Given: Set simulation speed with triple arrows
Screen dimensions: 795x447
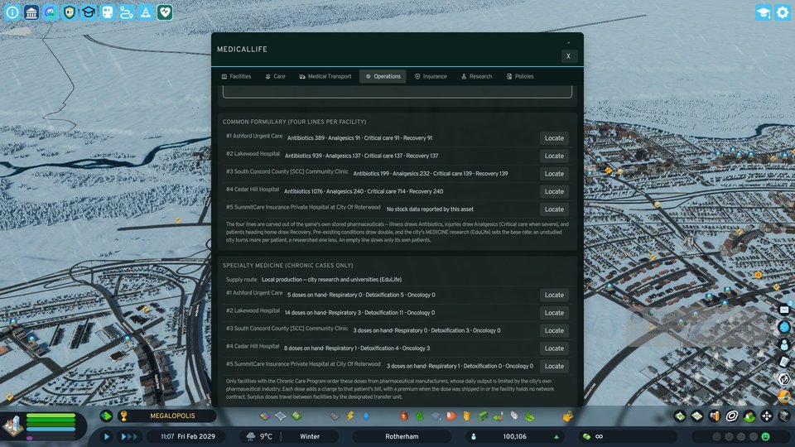Looking at the screenshot, I should click(128, 436).
